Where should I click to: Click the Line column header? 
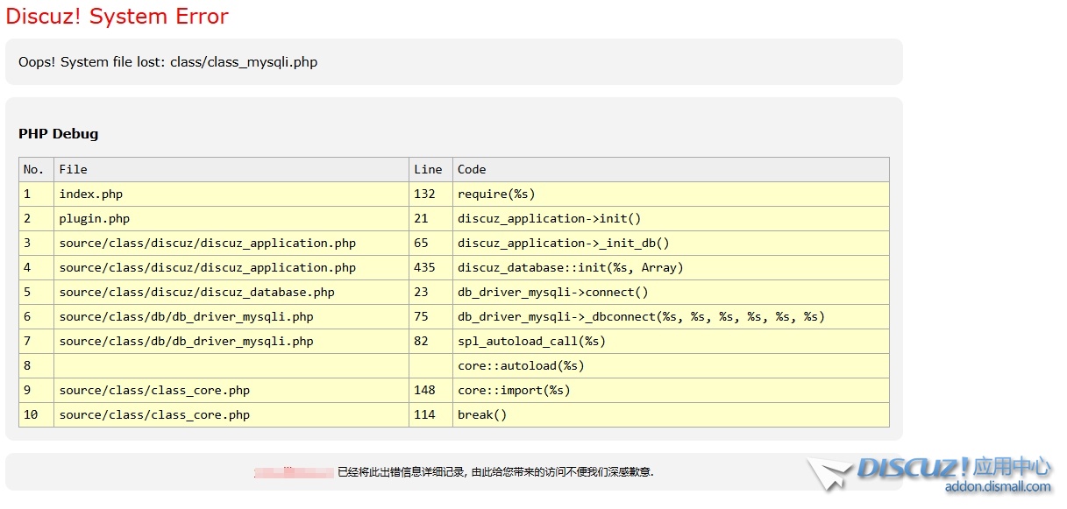point(428,169)
